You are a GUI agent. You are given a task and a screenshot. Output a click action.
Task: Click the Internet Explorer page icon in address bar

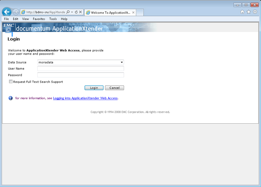click(x=23, y=12)
